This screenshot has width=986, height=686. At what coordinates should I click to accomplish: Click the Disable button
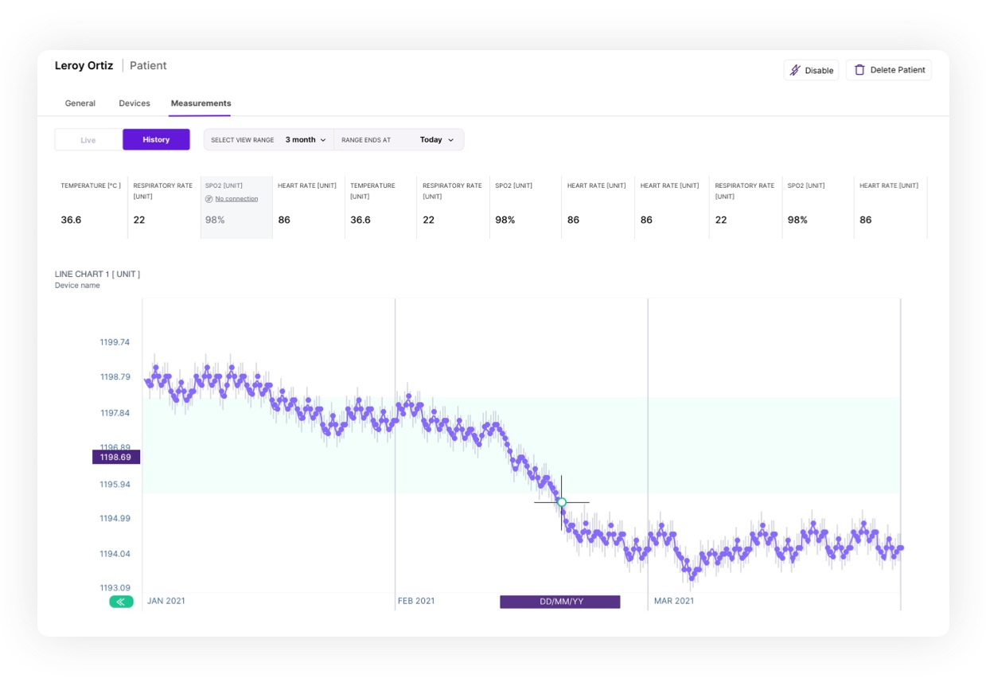(811, 70)
